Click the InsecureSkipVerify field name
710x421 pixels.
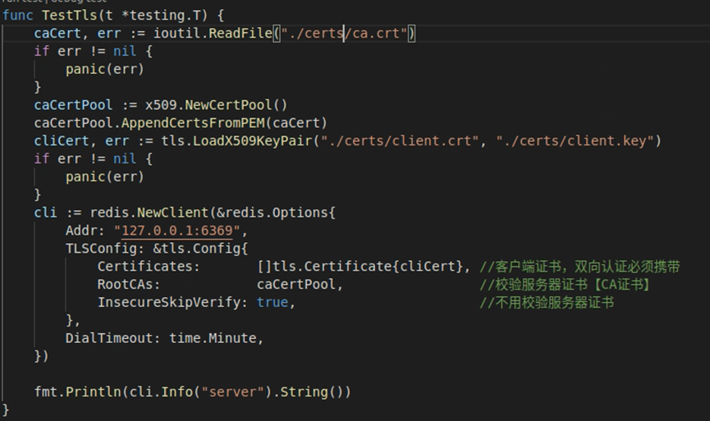[169, 302]
